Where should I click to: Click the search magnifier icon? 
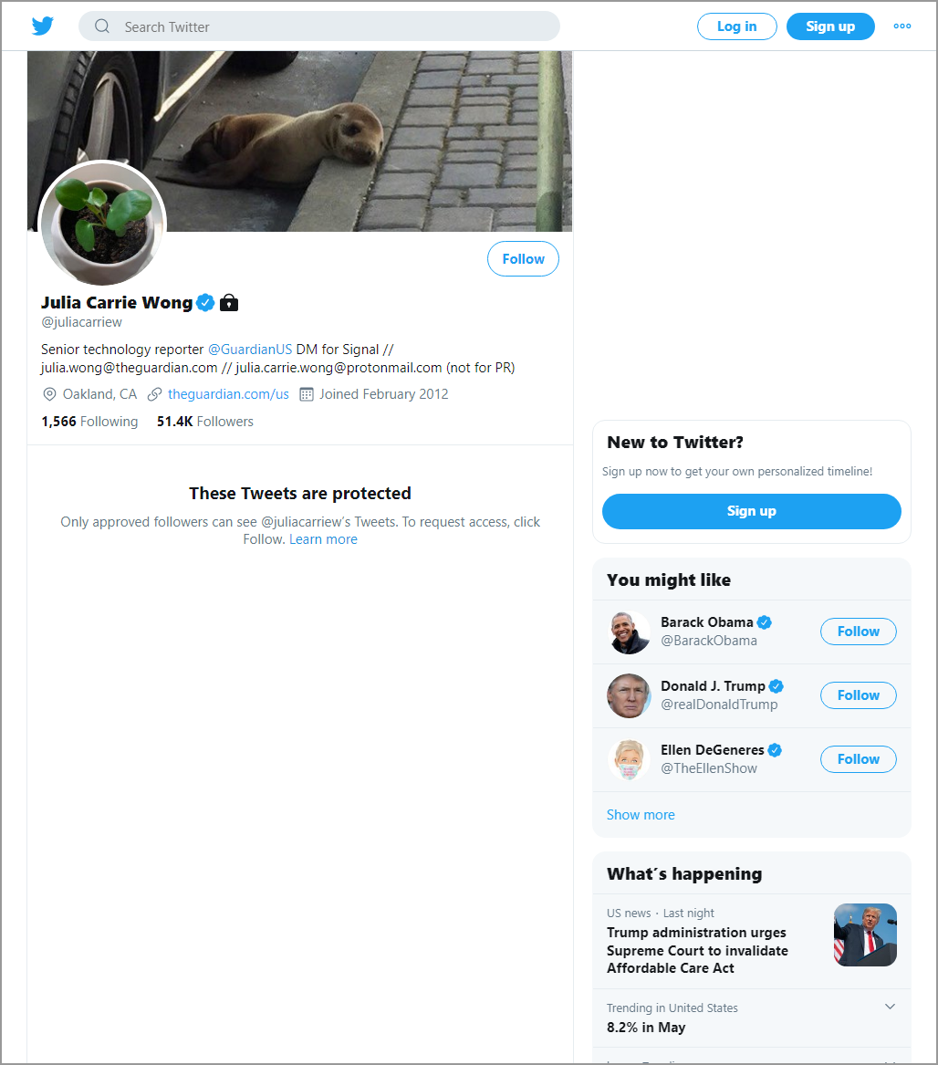102,26
